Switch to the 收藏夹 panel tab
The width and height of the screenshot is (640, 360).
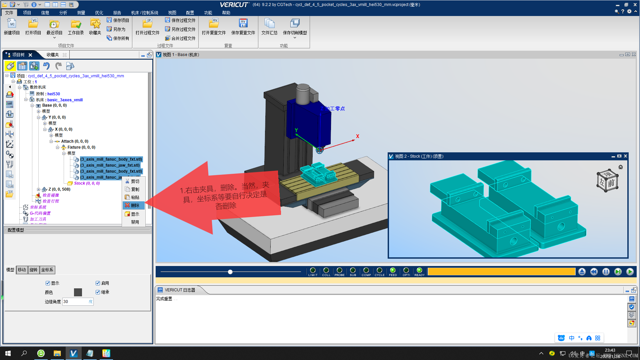pos(53,55)
